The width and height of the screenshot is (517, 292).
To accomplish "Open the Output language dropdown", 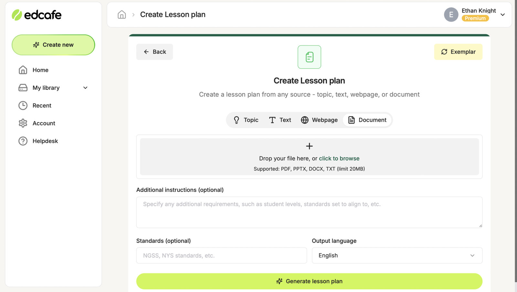I will pos(397,255).
